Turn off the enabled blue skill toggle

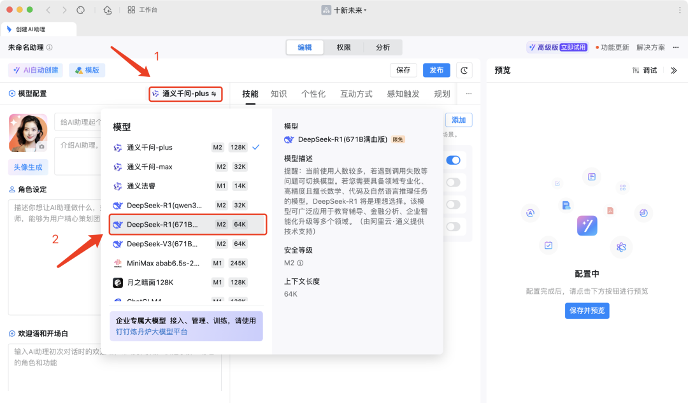(454, 160)
